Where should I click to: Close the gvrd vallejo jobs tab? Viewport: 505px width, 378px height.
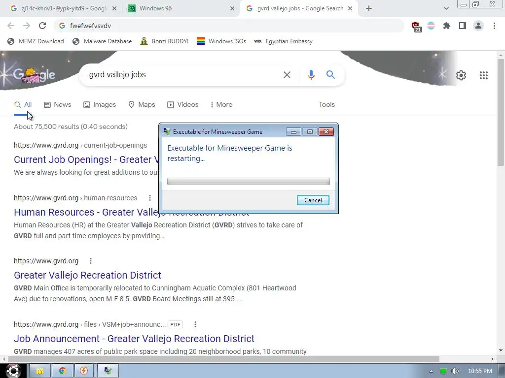click(x=350, y=8)
